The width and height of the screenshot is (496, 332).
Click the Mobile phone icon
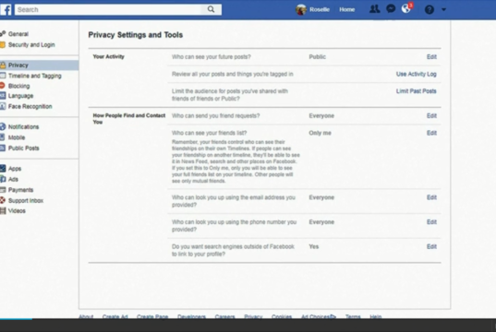click(3, 137)
